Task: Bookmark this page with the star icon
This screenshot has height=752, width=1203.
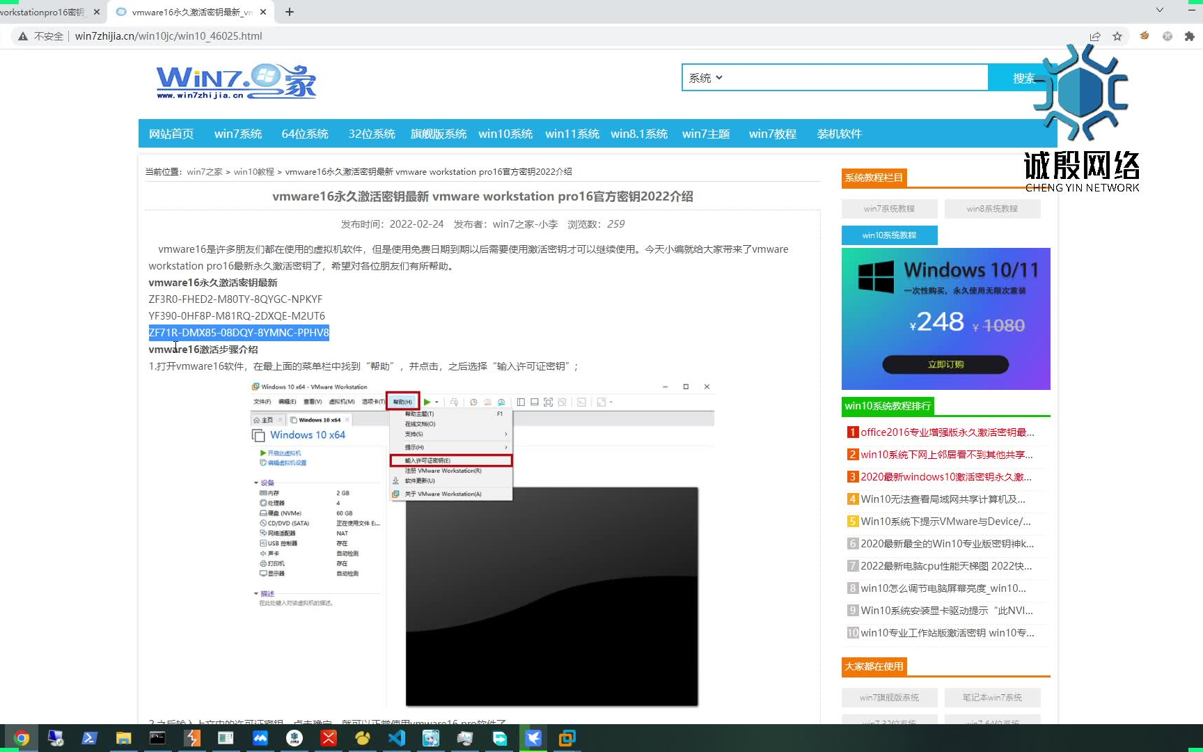Action: coord(1117,36)
